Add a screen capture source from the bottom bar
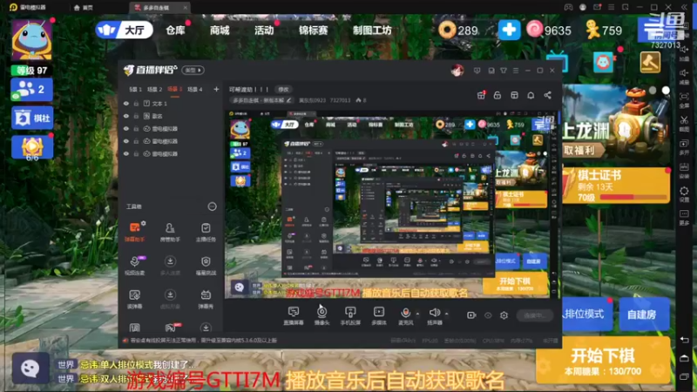Screen dimensions: 697x392 pyautogui.click(x=294, y=315)
